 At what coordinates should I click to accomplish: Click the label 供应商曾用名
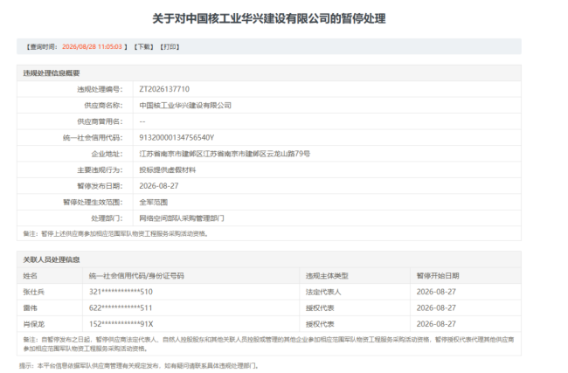tap(100, 121)
